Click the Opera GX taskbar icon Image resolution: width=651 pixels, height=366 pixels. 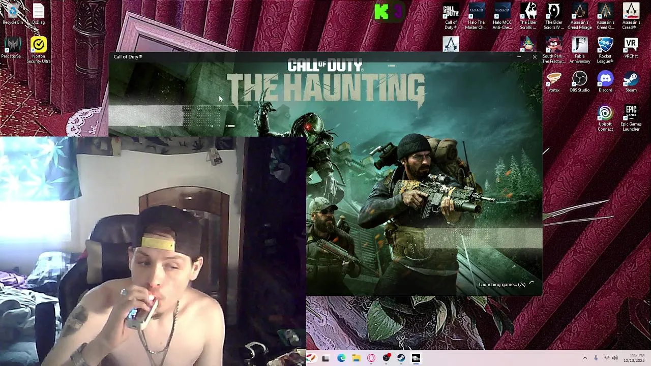(371, 358)
